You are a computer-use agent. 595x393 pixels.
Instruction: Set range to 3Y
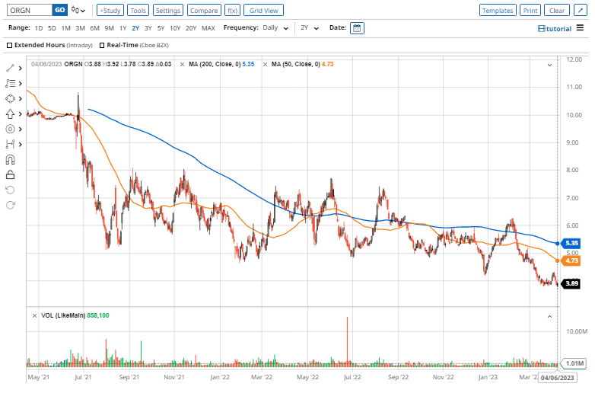148,28
